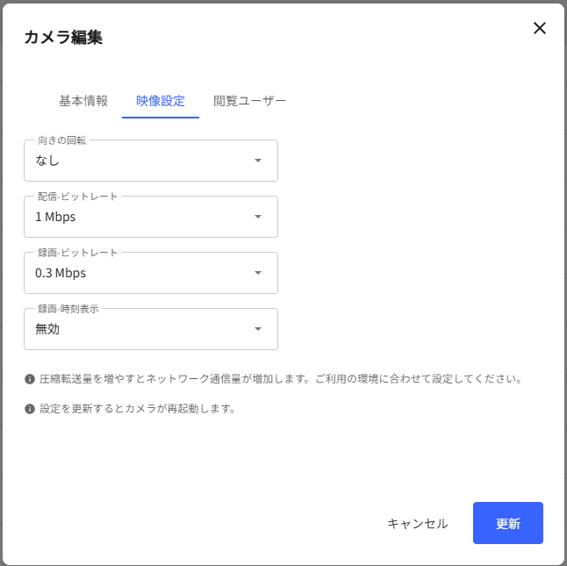Click the 設定を更新すると note text
Image resolution: width=567 pixels, height=566 pixels.
click(138, 409)
